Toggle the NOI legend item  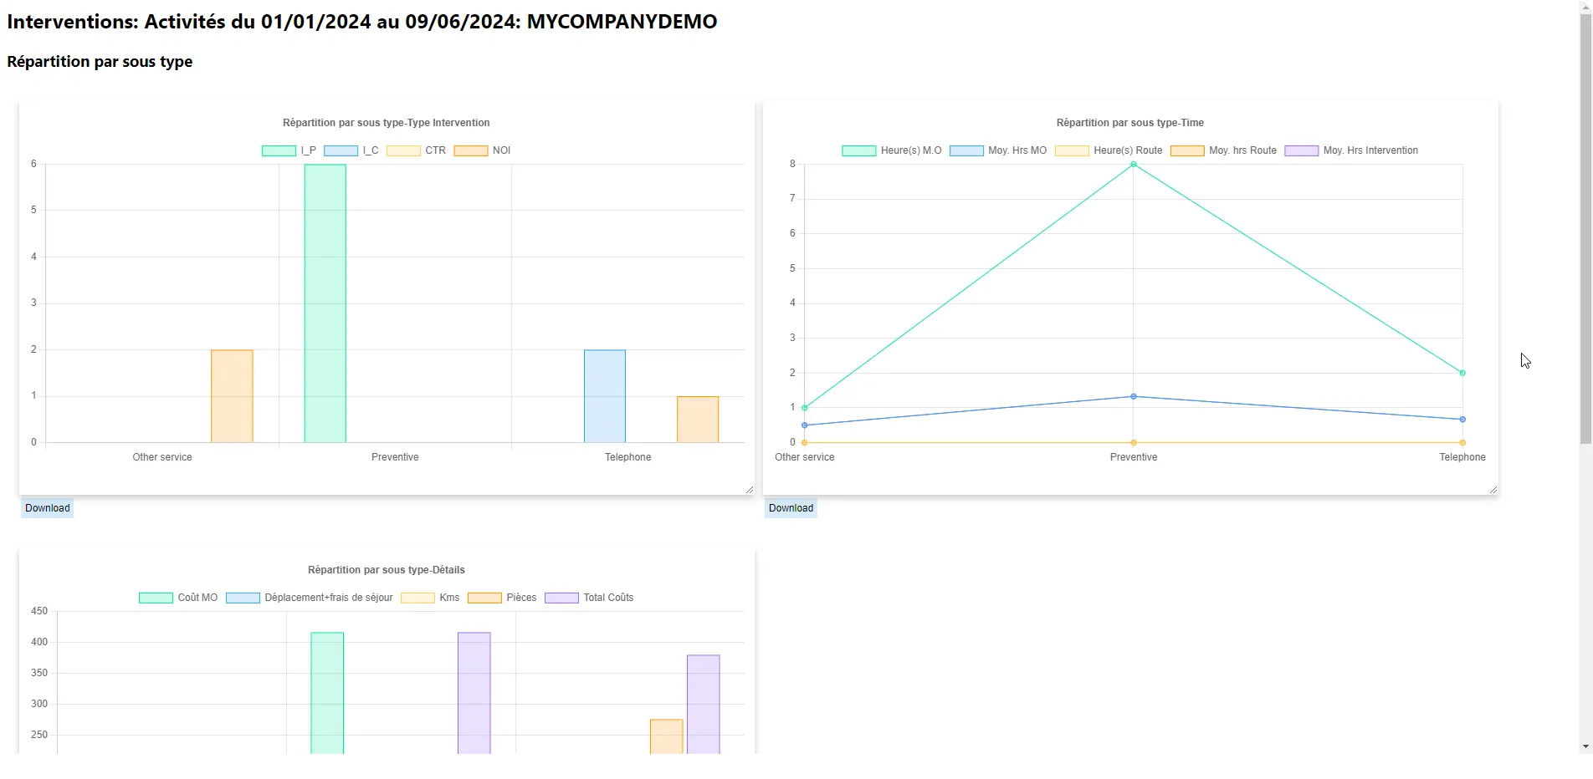point(482,150)
